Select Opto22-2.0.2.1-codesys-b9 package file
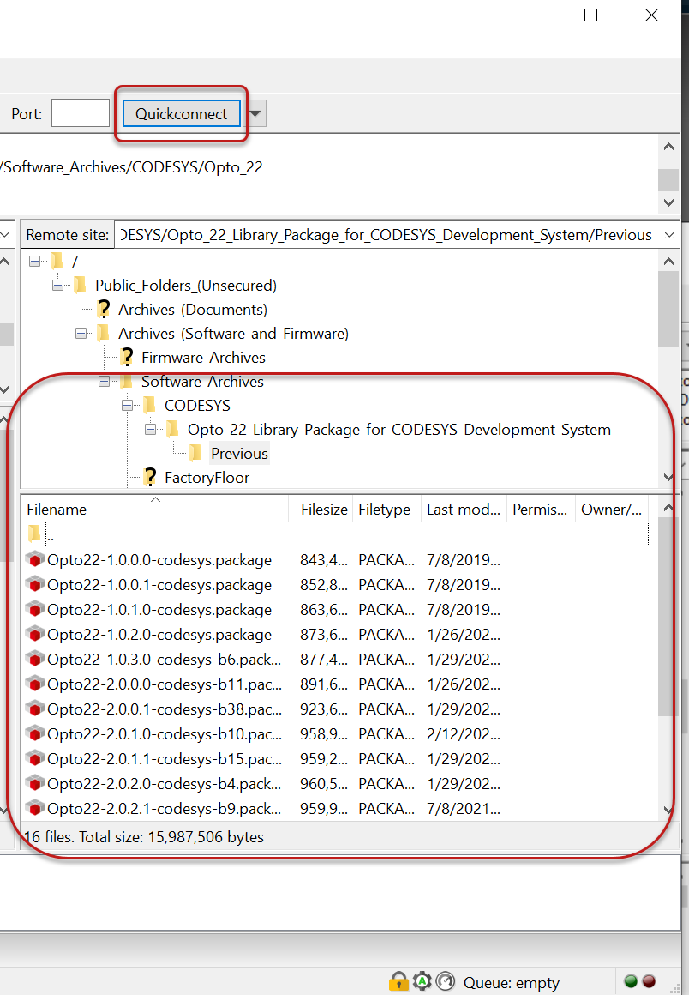The image size is (689, 995). pos(163,809)
